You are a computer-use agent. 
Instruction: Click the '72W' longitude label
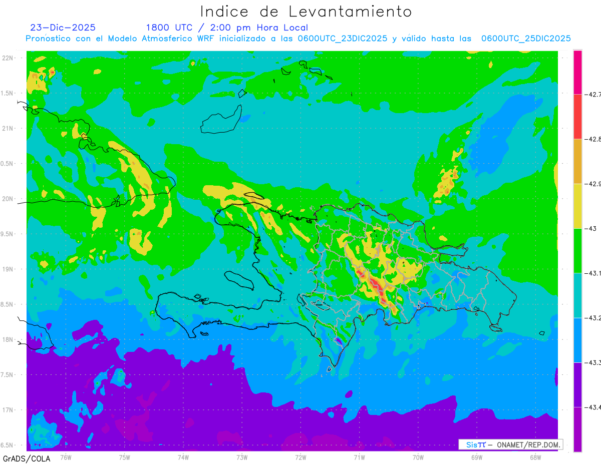click(x=301, y=457)
